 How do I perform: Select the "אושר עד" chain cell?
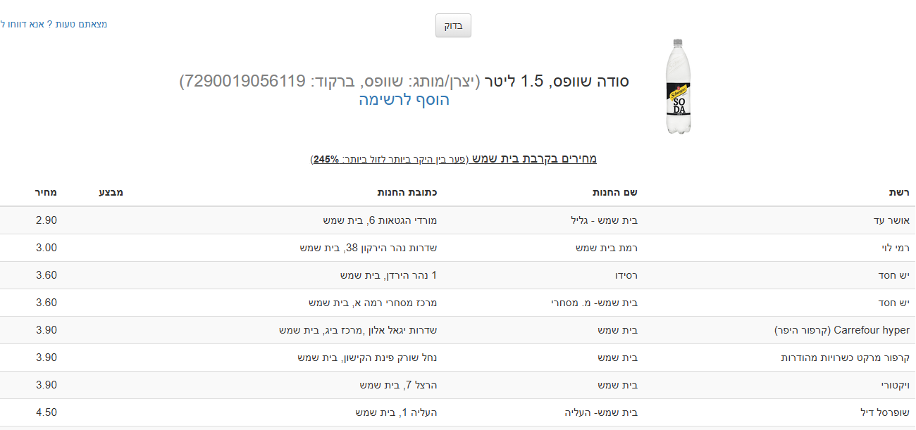pyautogui.click(x=891, y=220)
